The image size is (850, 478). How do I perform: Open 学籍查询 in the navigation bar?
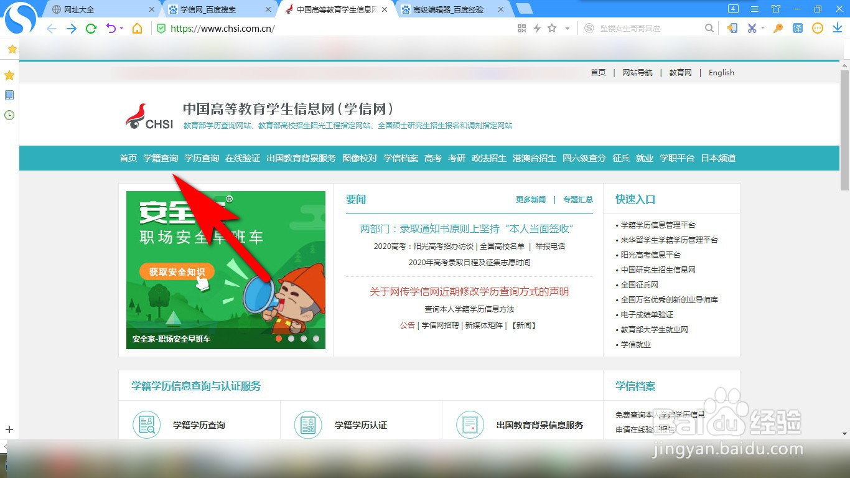pyautogui.click(x=161, y=158)
